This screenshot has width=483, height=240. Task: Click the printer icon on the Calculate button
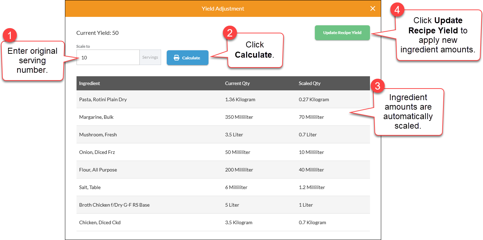coord(177,58)
